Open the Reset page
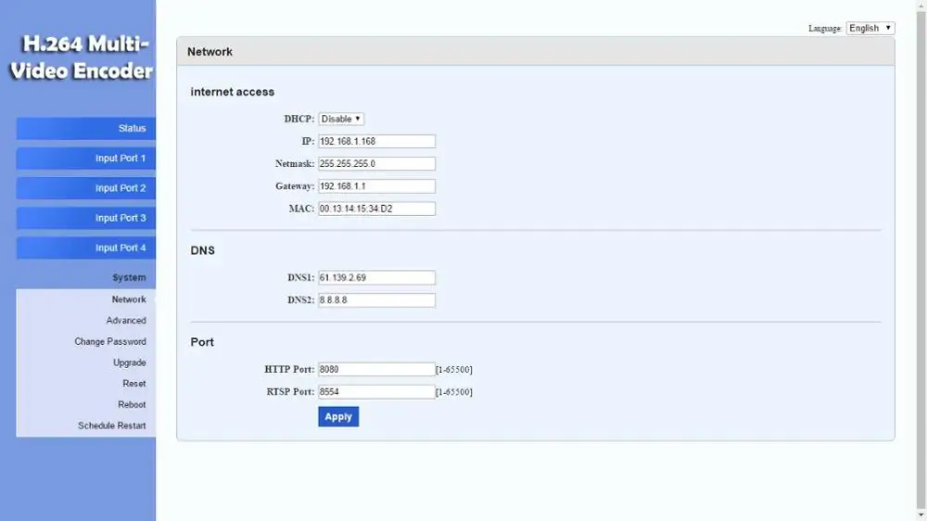The image size is (927, 521). tap(134, 384)
